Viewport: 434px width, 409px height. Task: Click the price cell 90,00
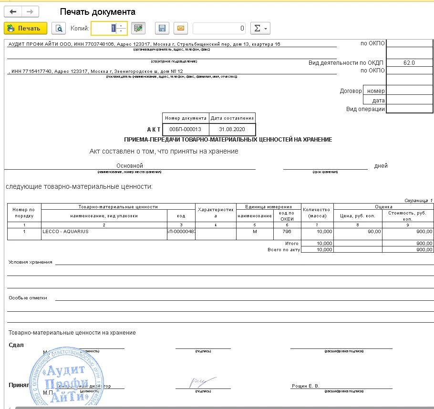click(358, 234)
